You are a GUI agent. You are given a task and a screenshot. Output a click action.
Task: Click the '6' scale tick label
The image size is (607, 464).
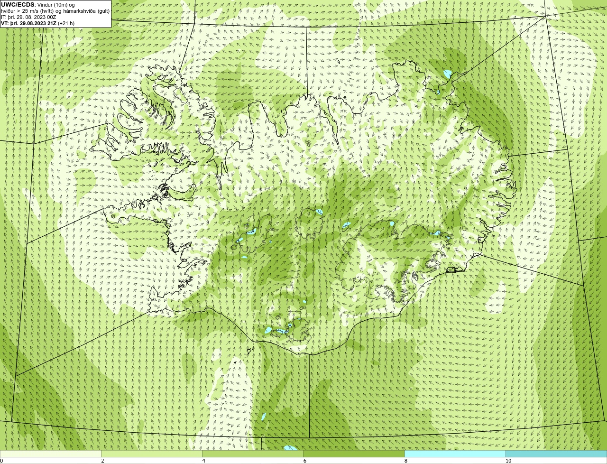point(304,461)
